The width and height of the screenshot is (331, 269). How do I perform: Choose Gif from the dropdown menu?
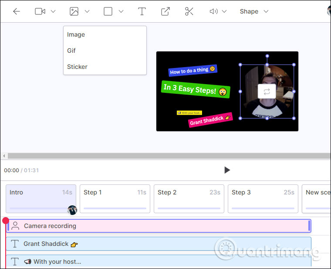click(71, 51)
